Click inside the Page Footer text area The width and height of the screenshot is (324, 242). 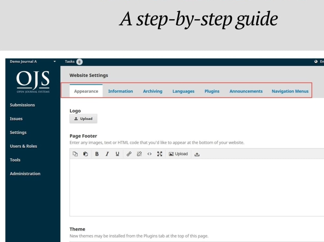coord(194,187)
